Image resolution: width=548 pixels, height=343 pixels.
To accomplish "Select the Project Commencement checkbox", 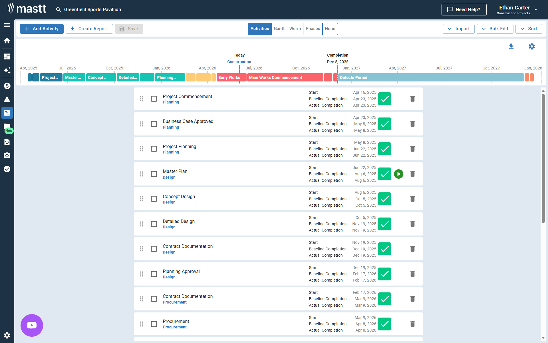I will pyautogui.click(x=154, y=99).
